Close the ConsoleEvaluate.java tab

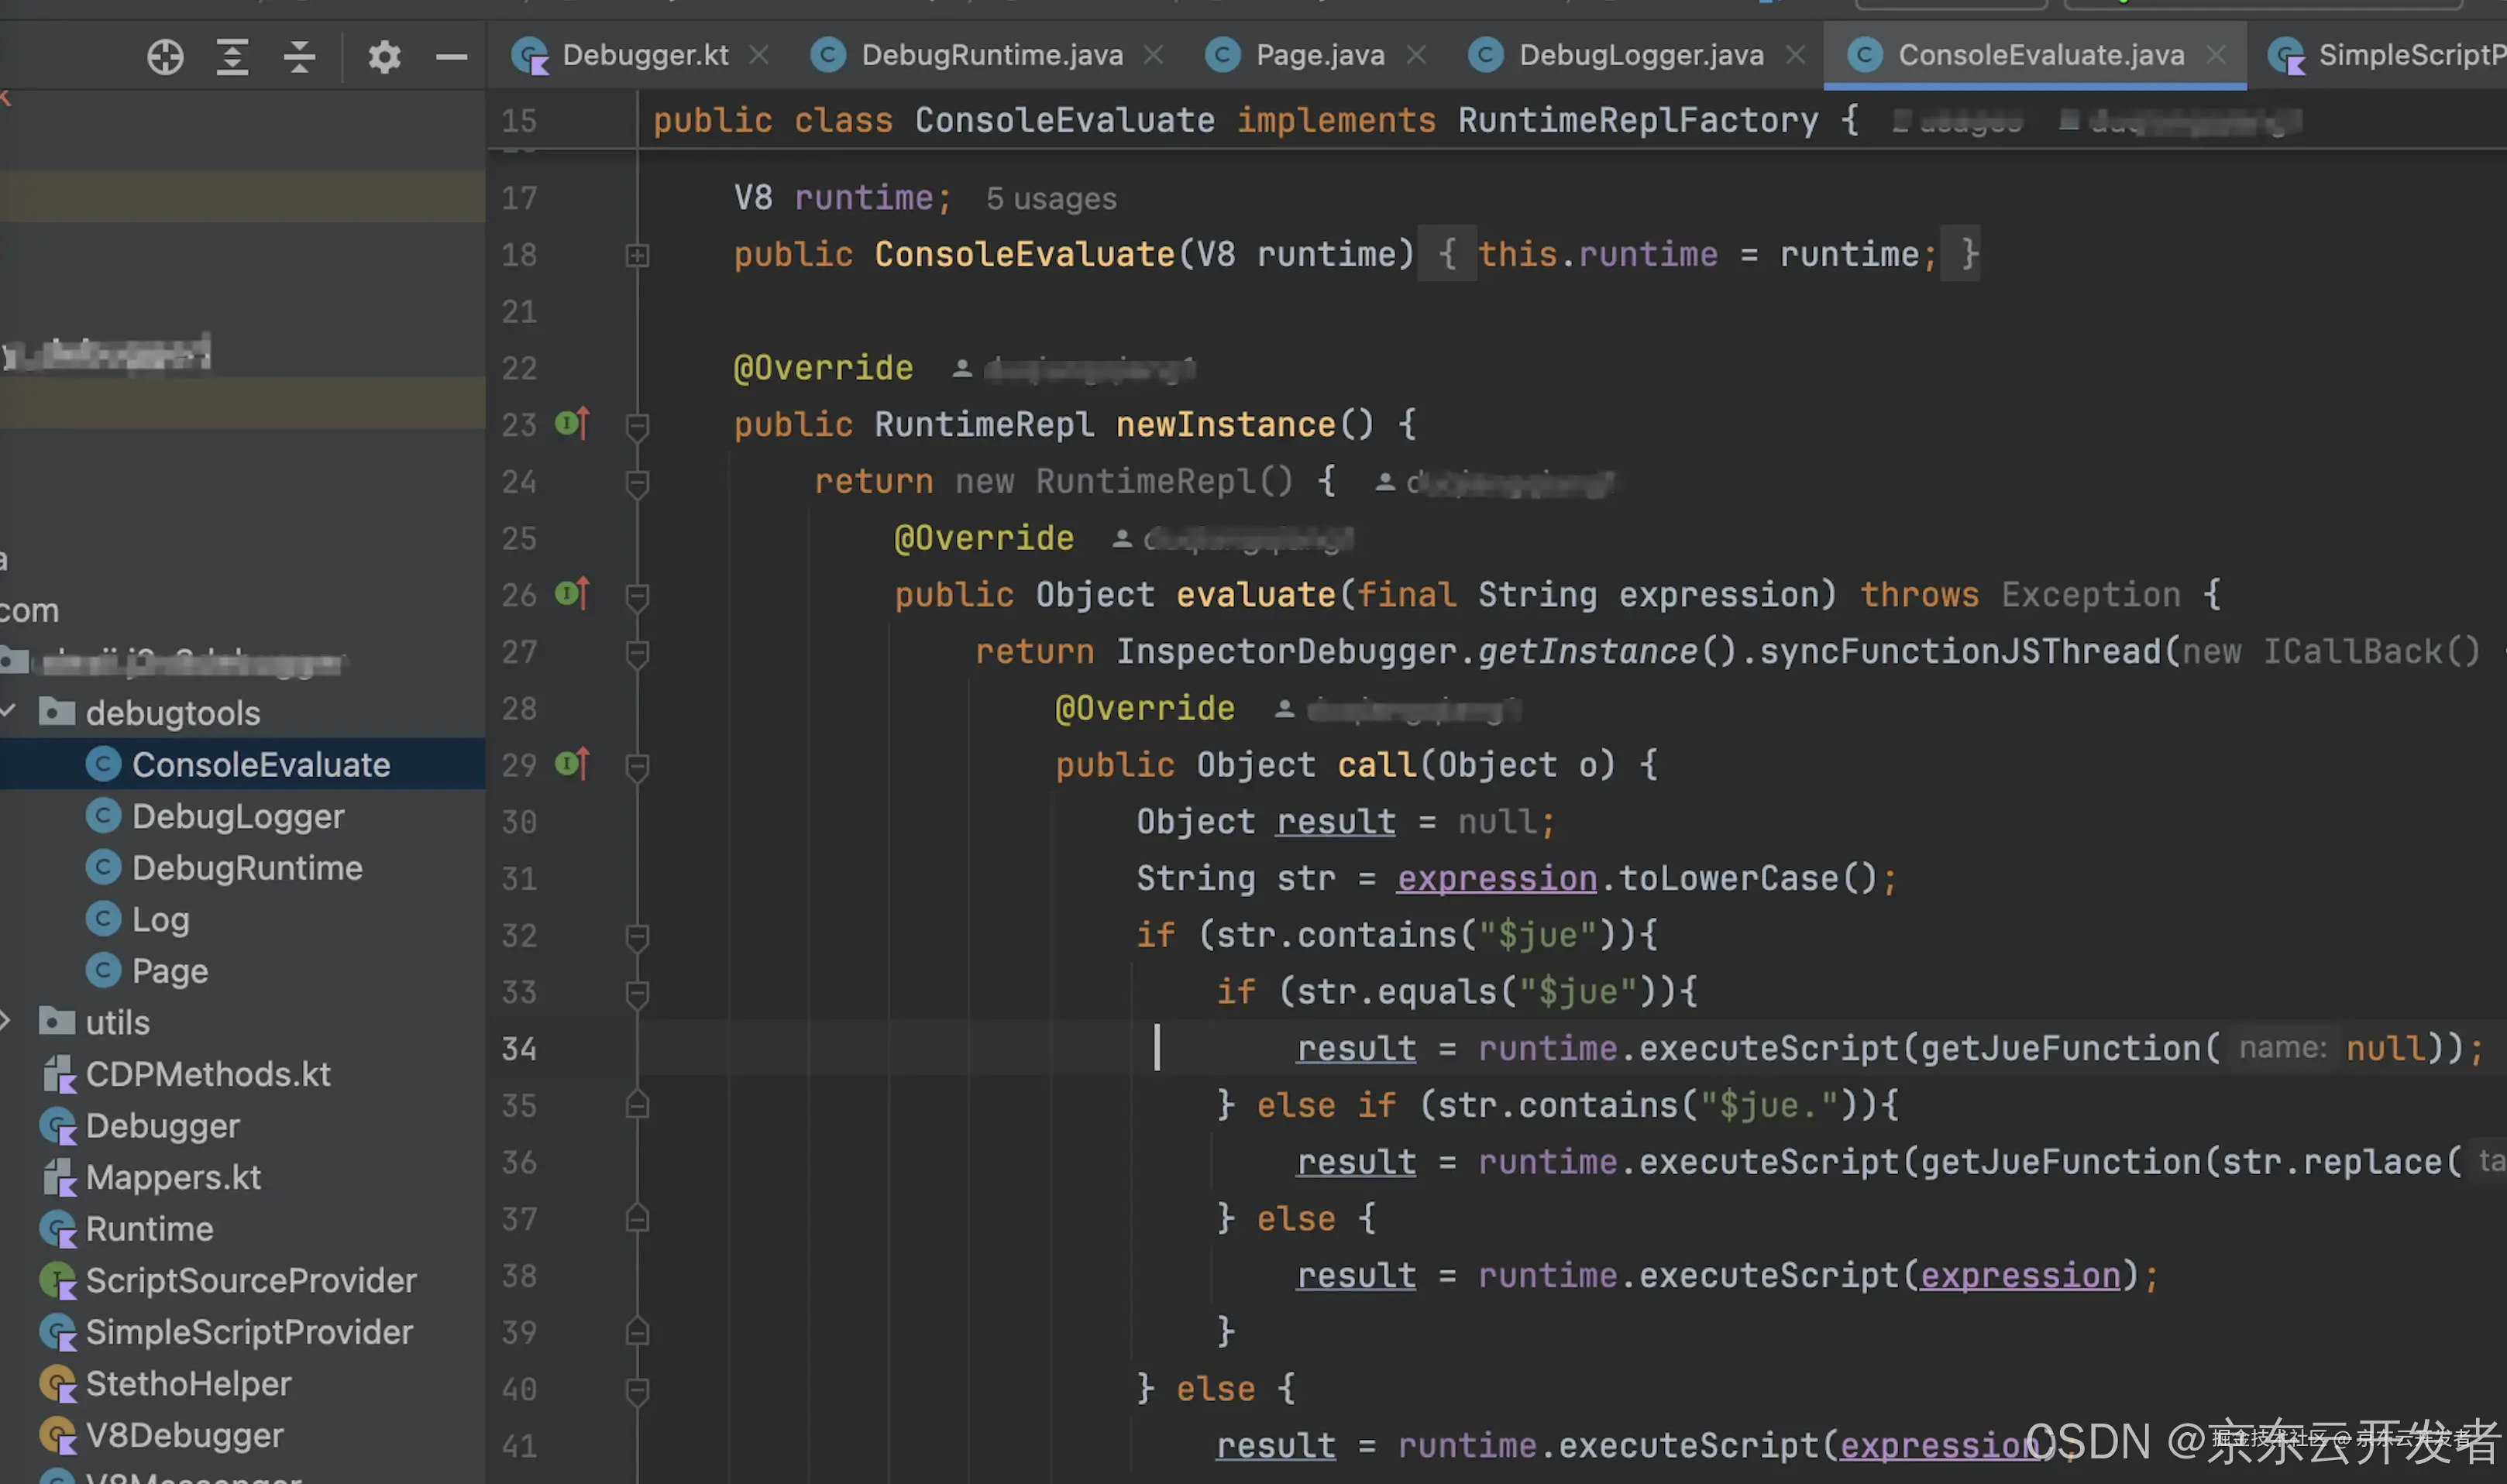[x=2215, y=54]
